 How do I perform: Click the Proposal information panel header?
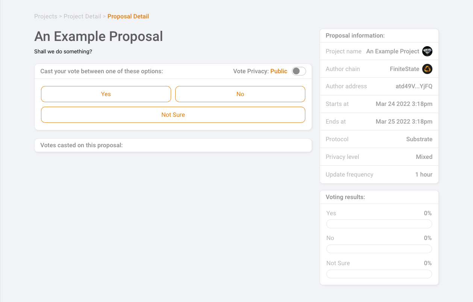(379, 36)
